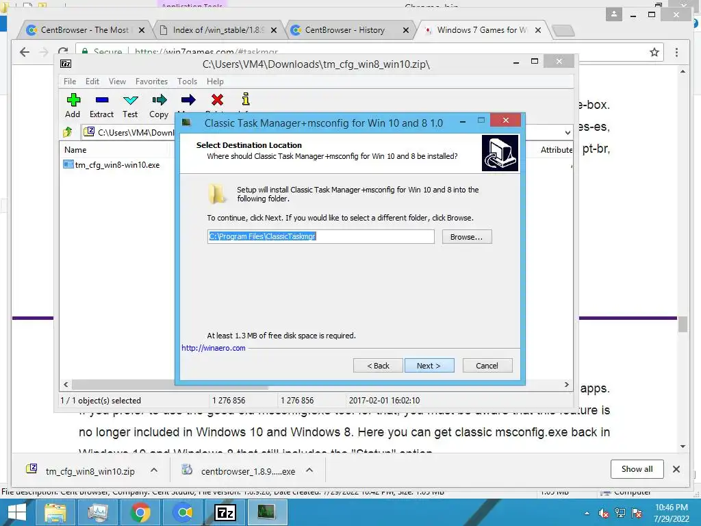Click the browser user profile icon
The image size is (701, 526).
[x=614, y=14]
